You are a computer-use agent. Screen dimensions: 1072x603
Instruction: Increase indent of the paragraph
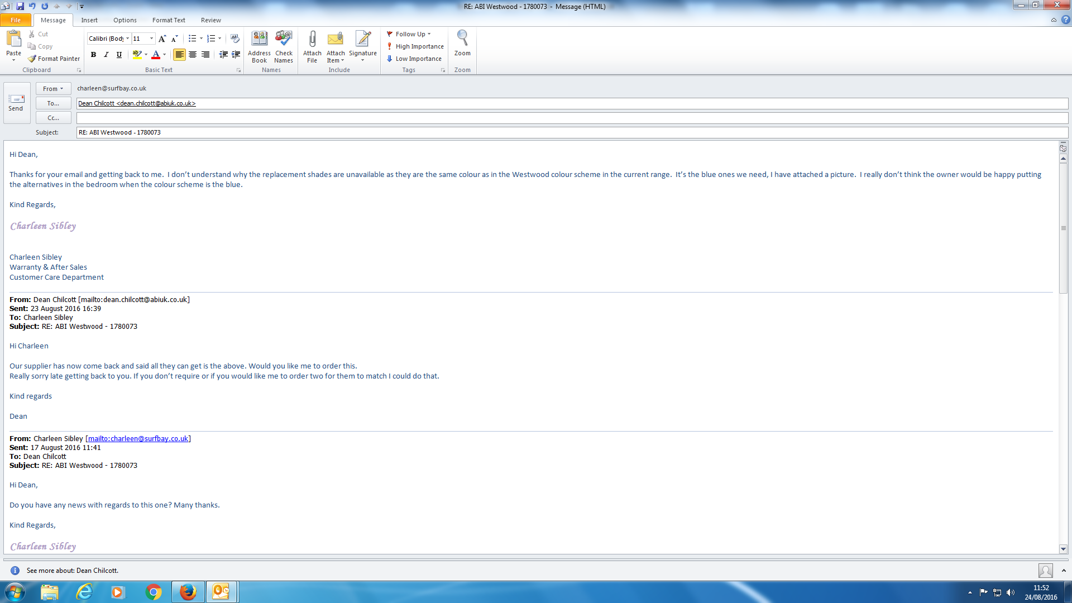236,55
